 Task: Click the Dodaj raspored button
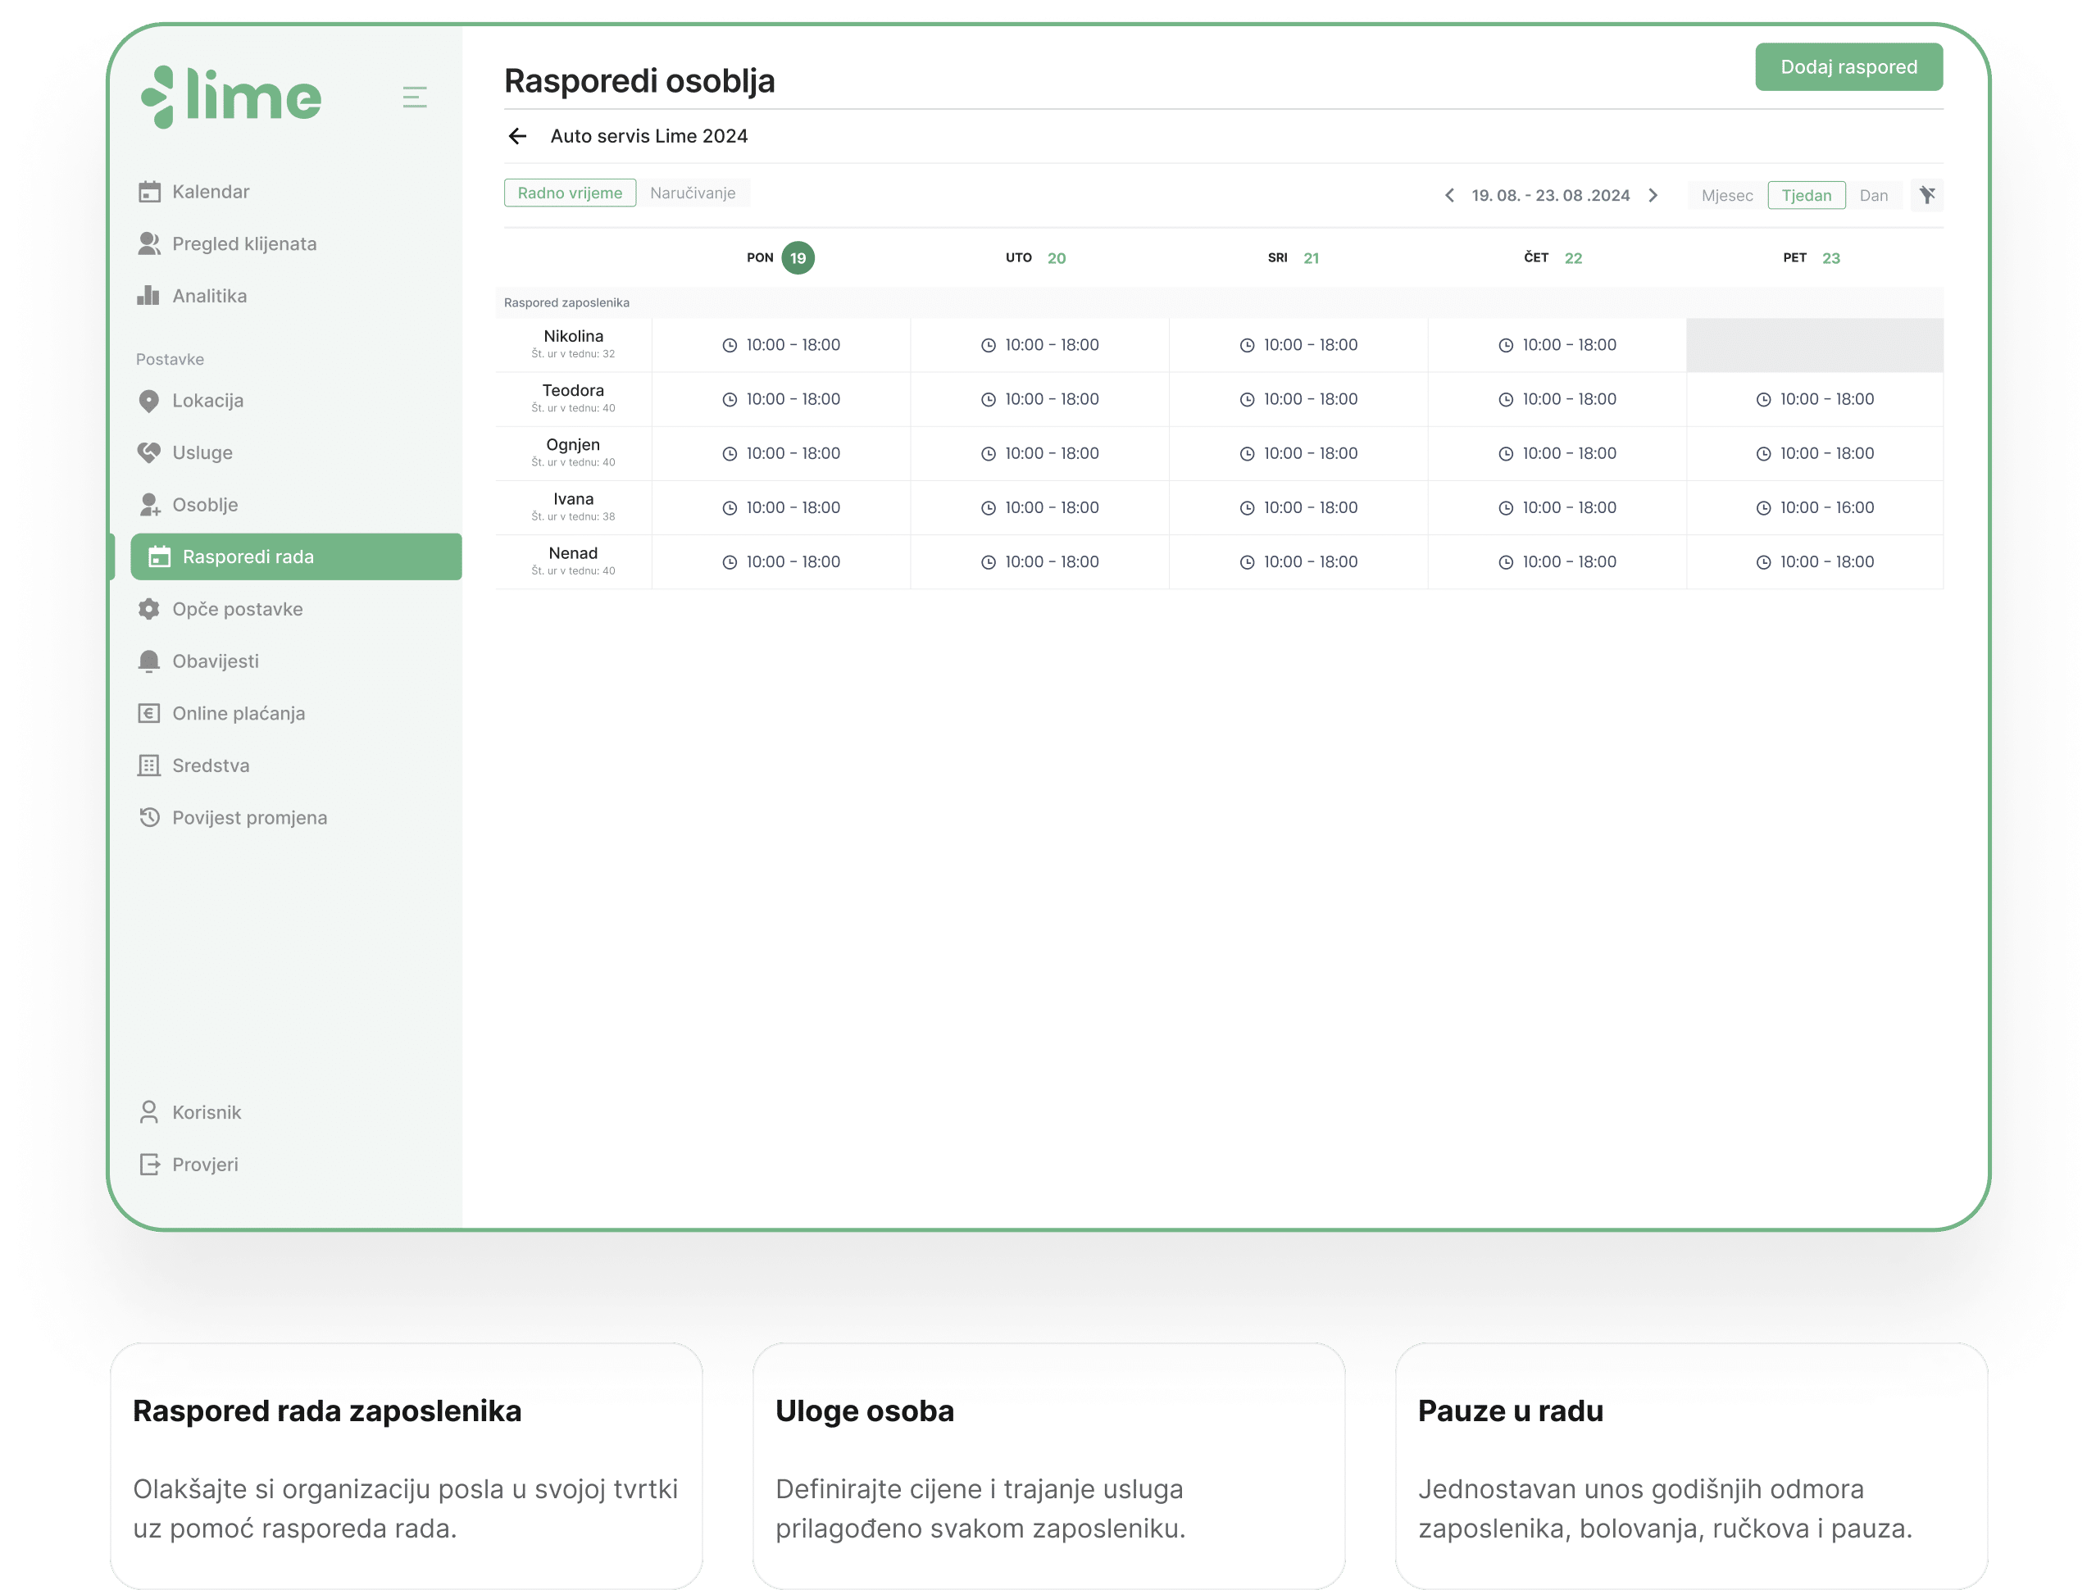(1848, 66)
